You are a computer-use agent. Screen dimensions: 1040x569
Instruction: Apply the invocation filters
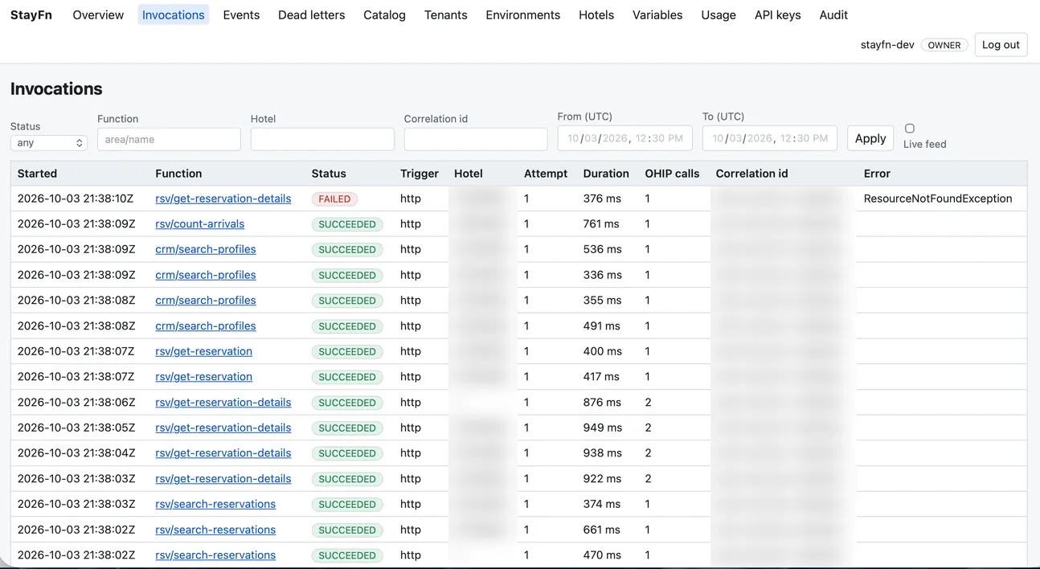coord(870,138)
